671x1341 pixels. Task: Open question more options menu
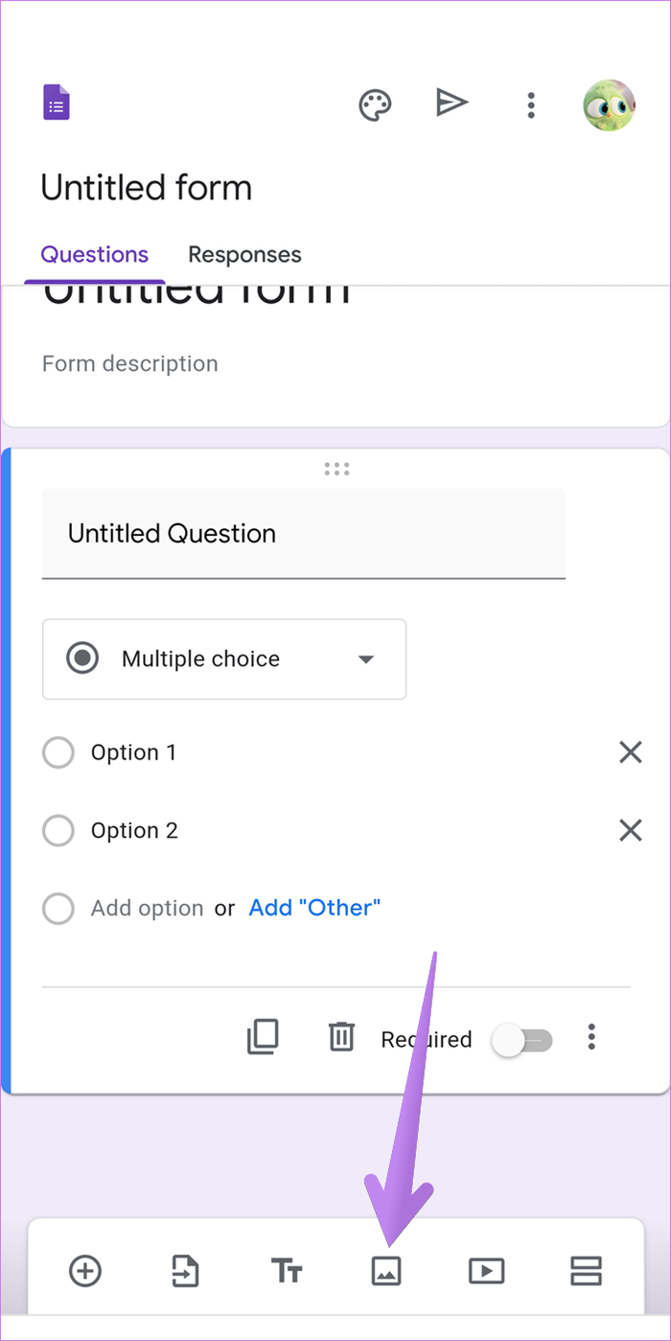point(592,1036)
